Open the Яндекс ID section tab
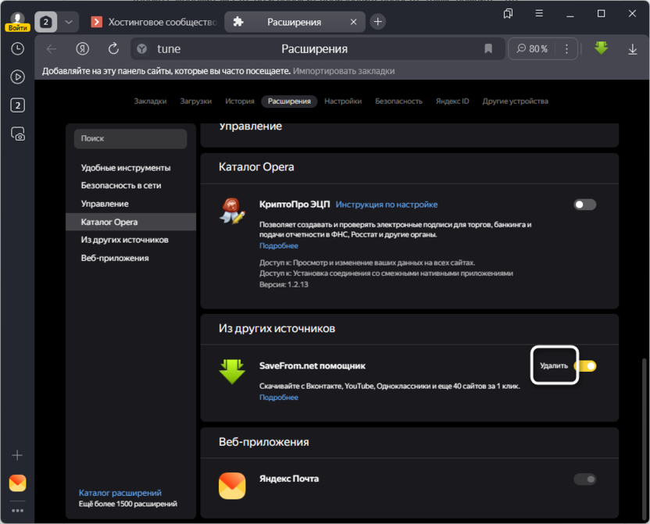Viewport: 650px width, 524px height. coord(452,101)
